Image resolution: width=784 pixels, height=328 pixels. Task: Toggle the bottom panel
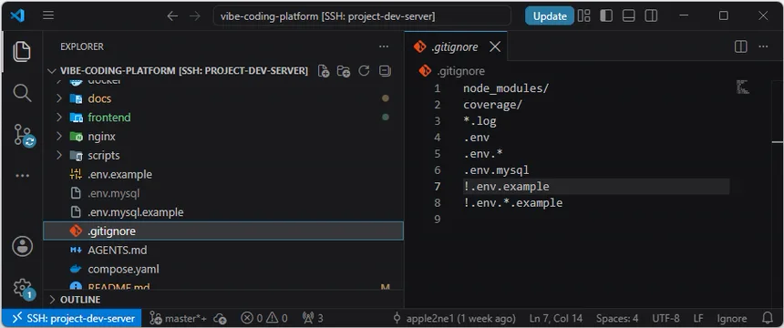pyautogui.click(x=628, y=16)
